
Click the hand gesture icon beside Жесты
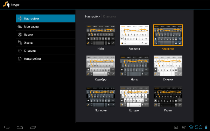click(x=20, y=43)
